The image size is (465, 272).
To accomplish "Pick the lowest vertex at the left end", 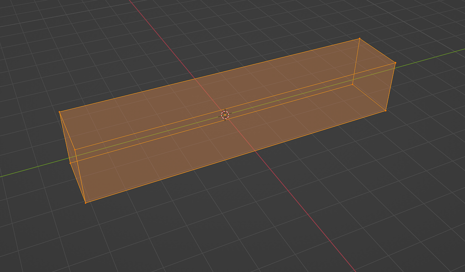I will (x=85, y=202).
